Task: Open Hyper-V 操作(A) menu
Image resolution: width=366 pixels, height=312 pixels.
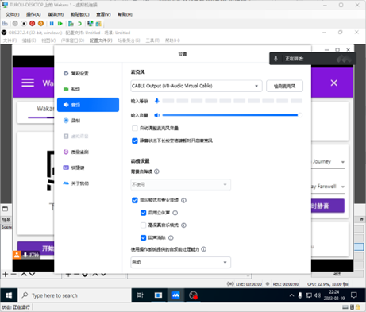Action: (x=33, y=14)
